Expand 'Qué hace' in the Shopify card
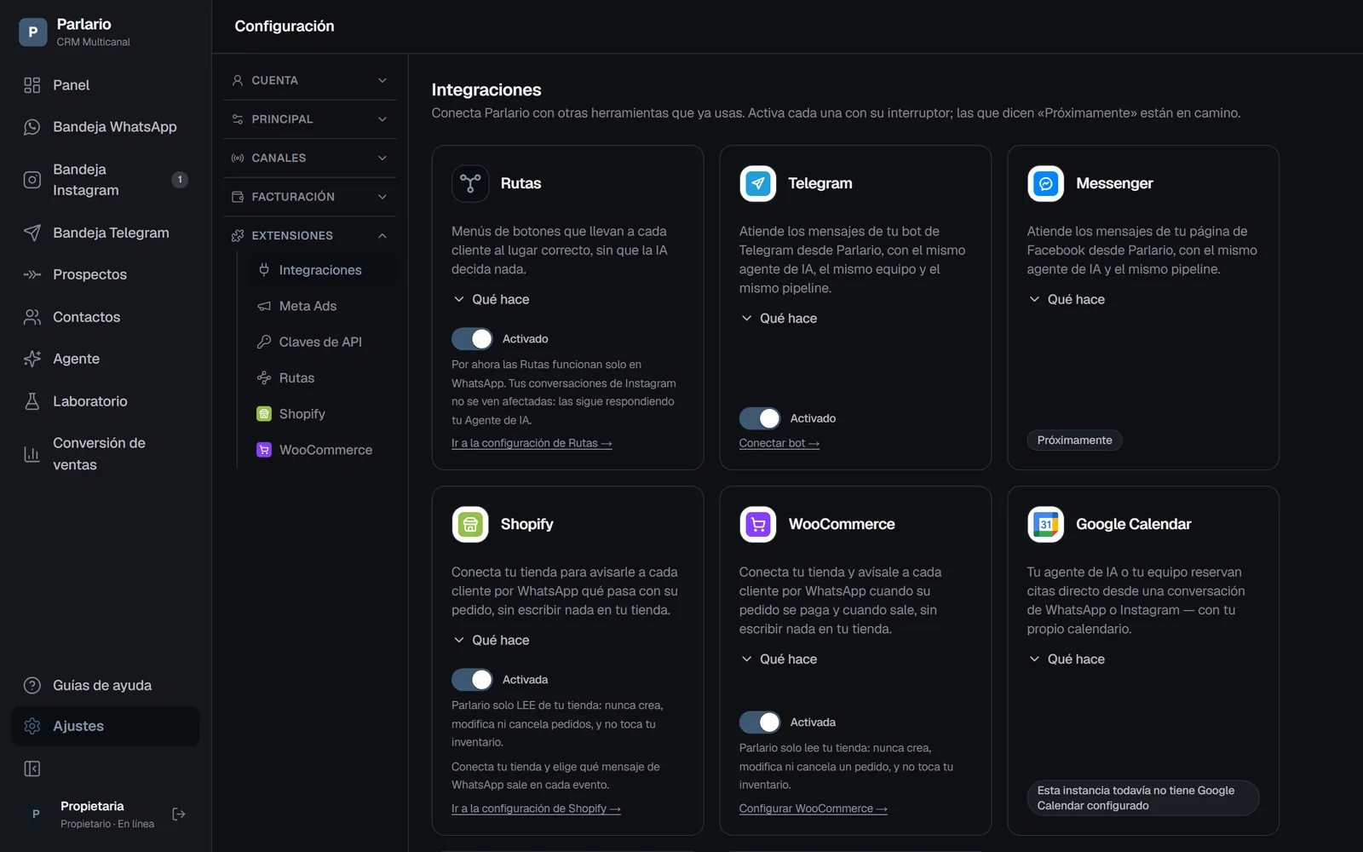This screenshot has height=852, width=1363. click(x=492, y=641)
